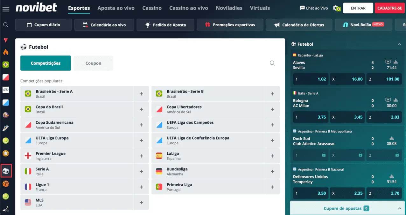
Task: Bet on AC Milan win at 2.03
Action: tap(384, 117)
